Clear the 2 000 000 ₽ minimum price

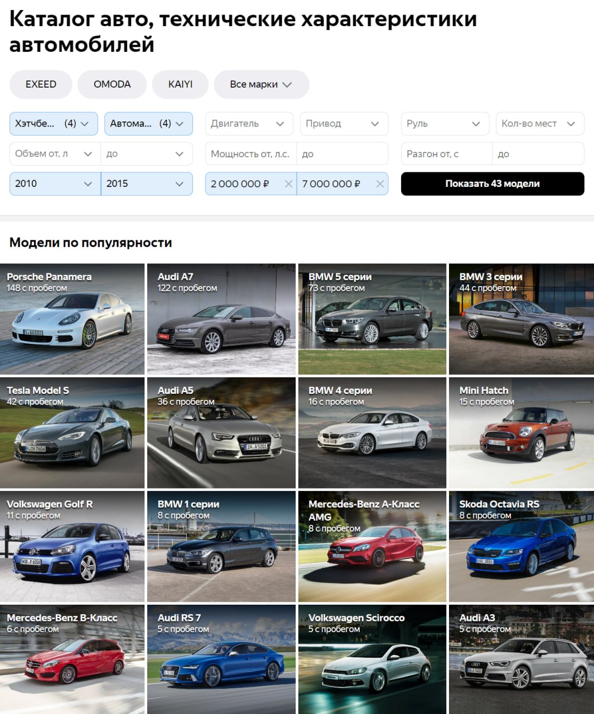coord(288,184)
